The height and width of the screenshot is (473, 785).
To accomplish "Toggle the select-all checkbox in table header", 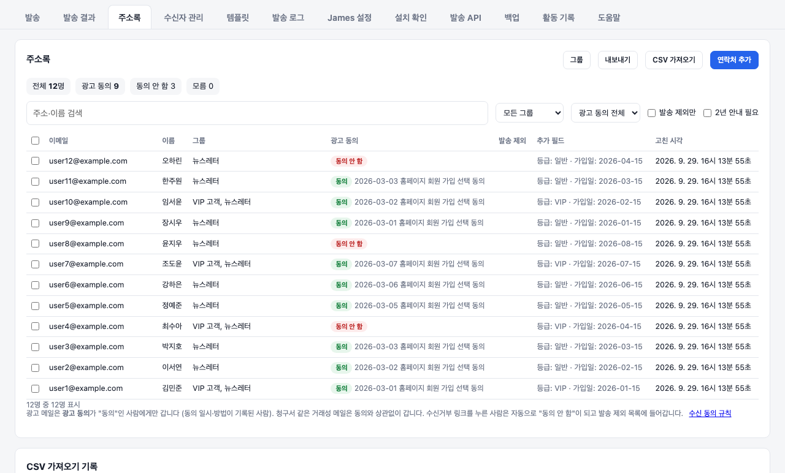I will point(35,141).
